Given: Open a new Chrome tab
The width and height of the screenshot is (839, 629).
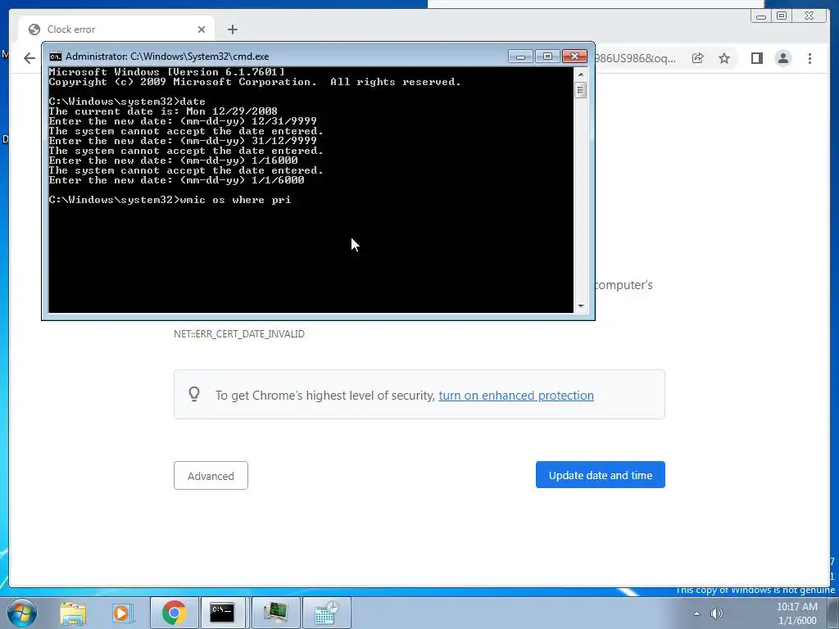Looking at the screenshot, I should click(232, 29).
